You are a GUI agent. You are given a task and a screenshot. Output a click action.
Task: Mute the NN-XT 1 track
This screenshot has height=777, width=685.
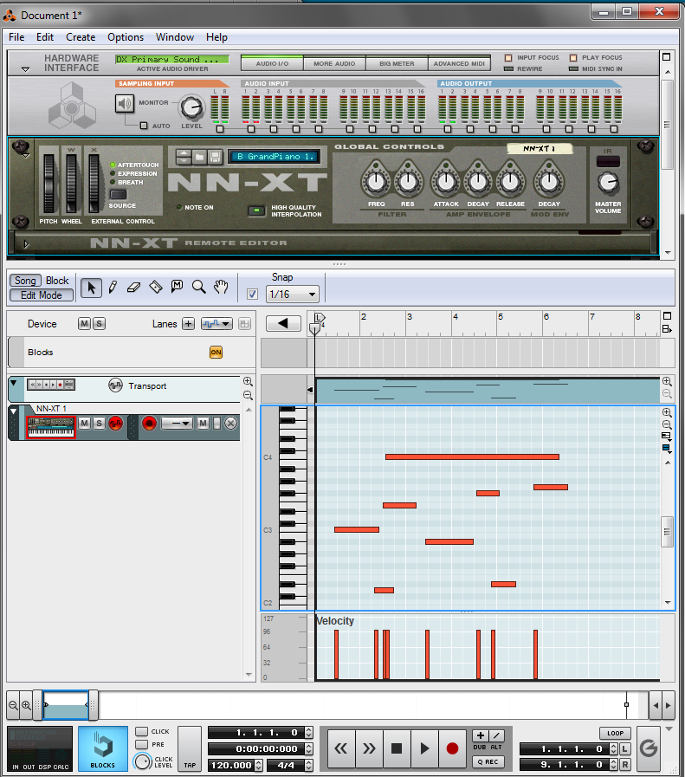coord(85,424)
